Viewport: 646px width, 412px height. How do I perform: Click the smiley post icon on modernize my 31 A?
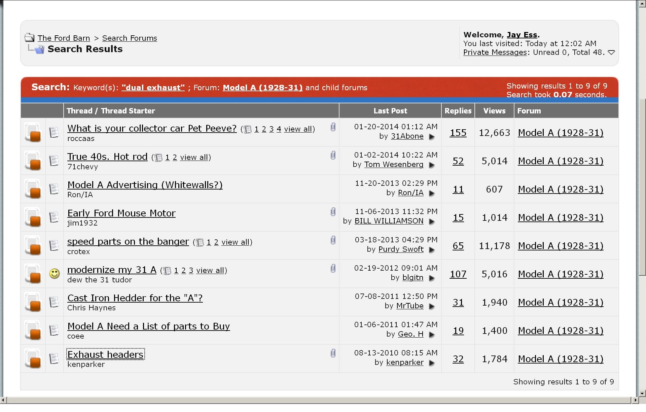click(55, 273)
